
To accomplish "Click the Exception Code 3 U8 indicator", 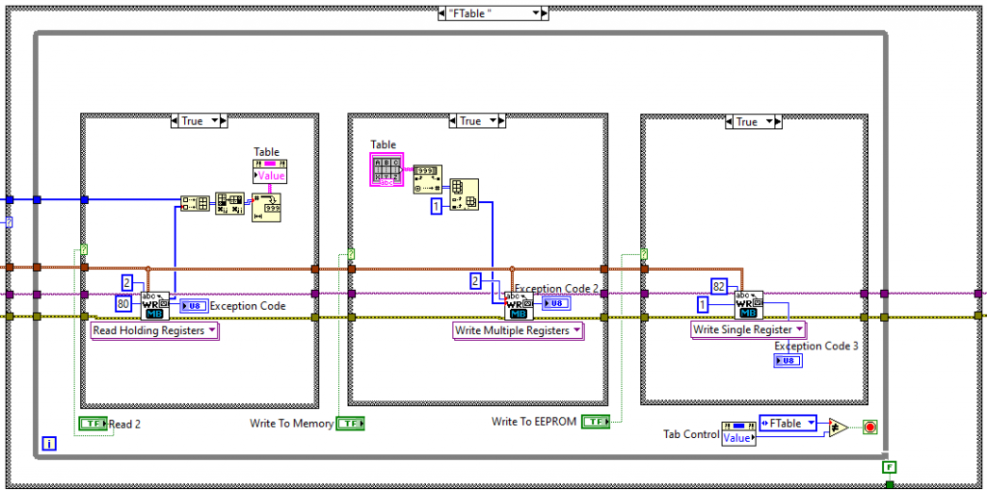I will [x=787, y=361].
